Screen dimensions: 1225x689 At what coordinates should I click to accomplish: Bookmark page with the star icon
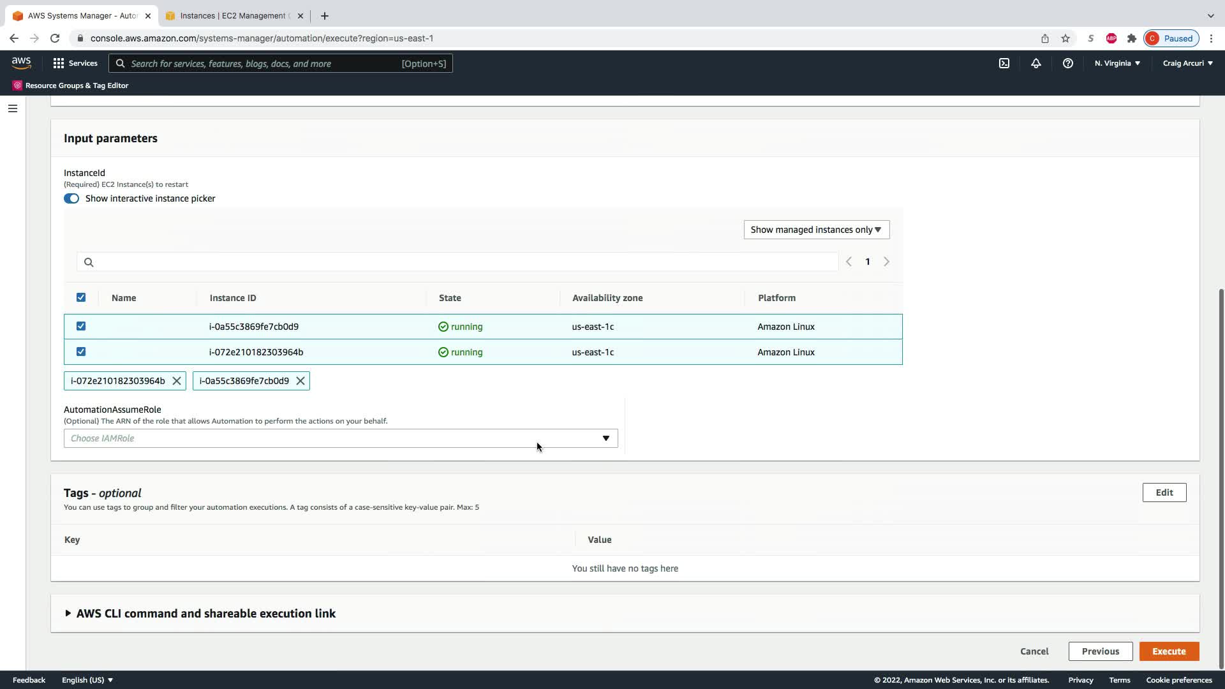point(1065,38)
